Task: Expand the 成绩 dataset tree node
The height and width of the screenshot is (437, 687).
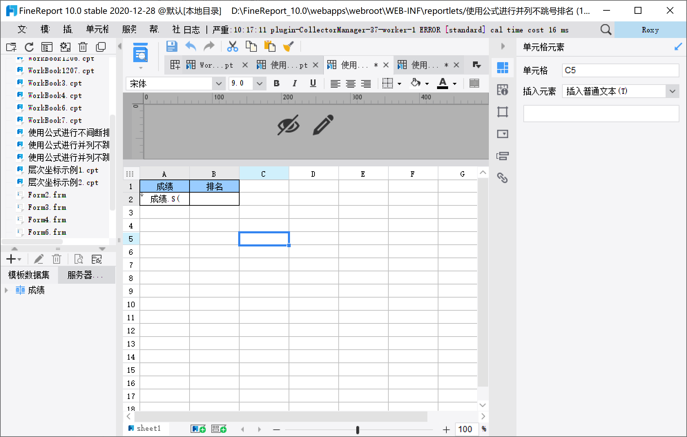Action: 6,290
